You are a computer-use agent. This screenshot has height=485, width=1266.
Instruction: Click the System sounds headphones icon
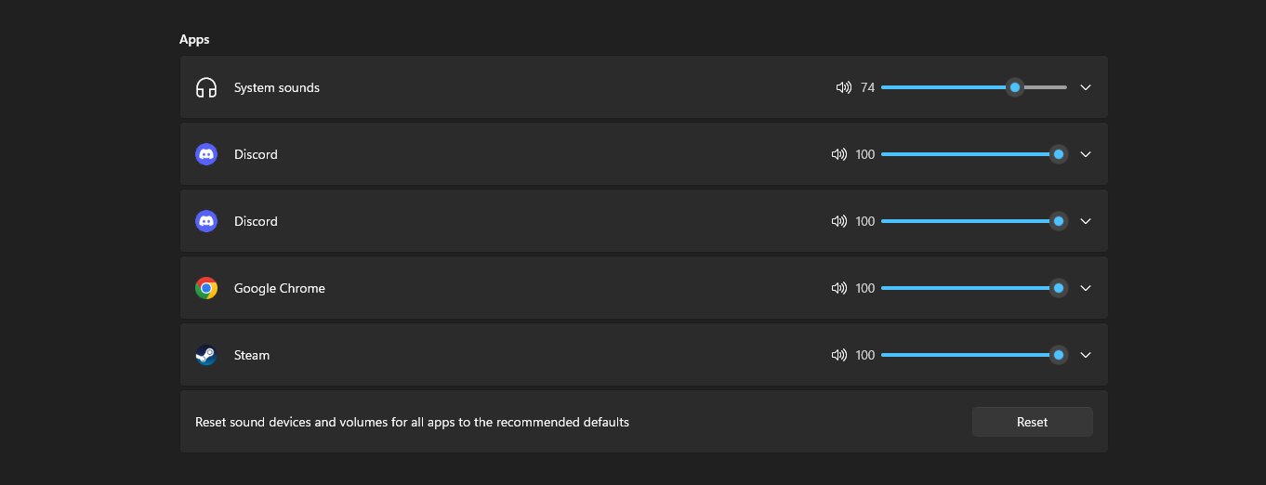[x=206, y=87]
